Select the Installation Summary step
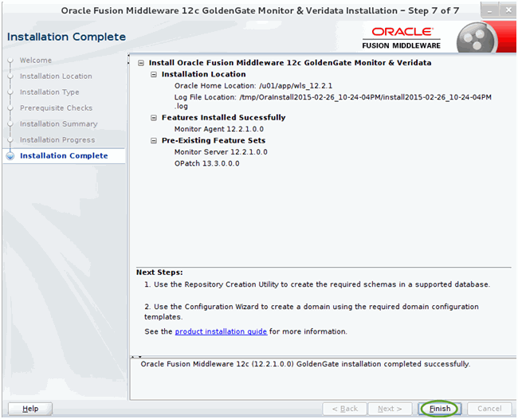The width and height of the screenshot is (518, 419). click(x=59, y=123)
